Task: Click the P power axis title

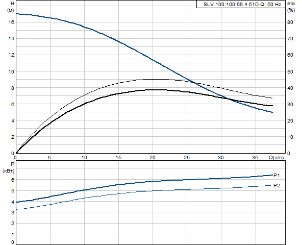Action: pyautogui.click(x=13, y=164)
